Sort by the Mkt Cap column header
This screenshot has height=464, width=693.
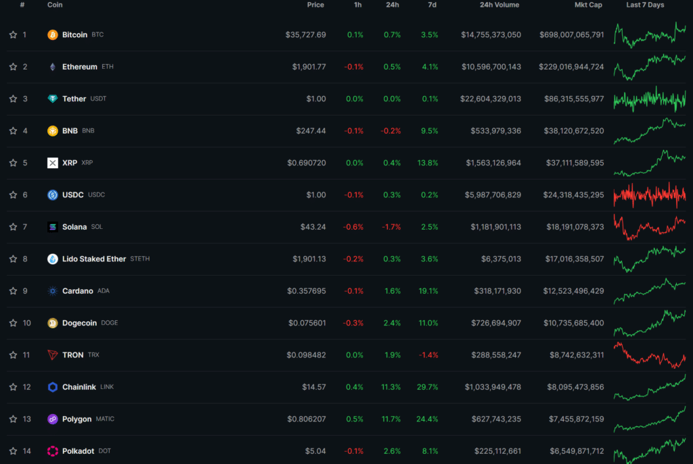(x=588, y=5)
